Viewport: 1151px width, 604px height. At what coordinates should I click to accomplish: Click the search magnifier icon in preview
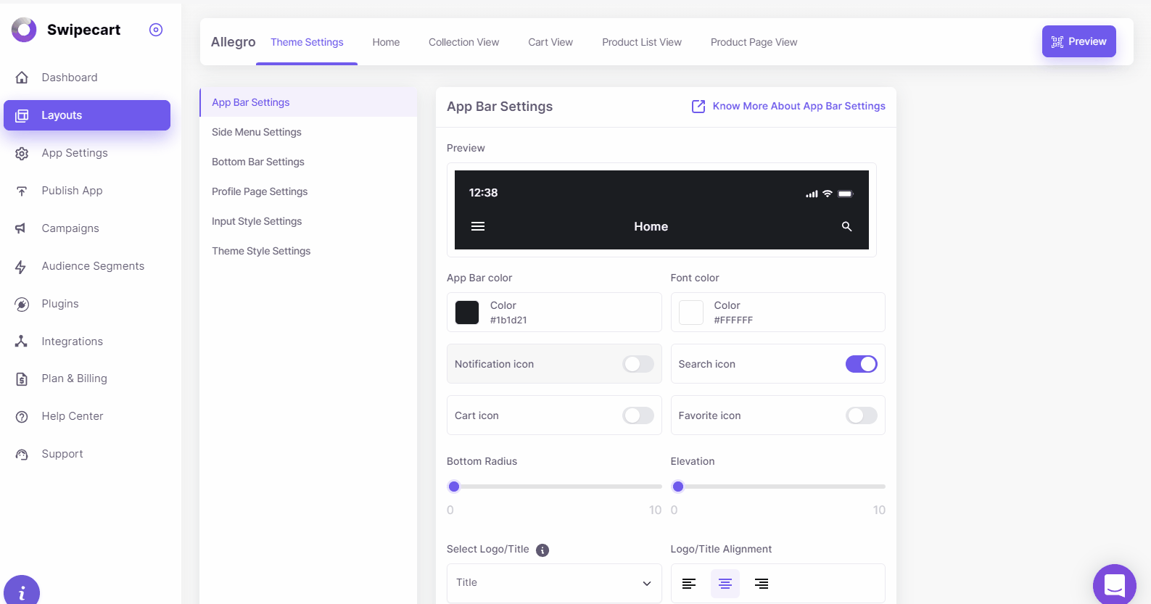coord(846,226)
